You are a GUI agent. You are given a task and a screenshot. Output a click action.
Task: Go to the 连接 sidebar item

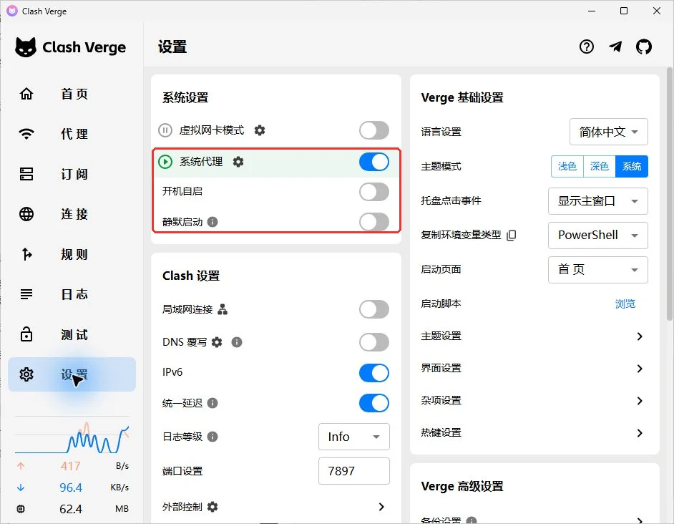click(x=72, y=214)
